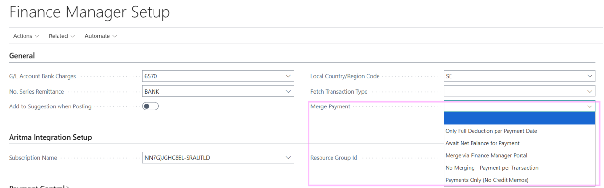This screenshot has height=188, width=604.
Task: Collapse the Merge Payment dropdown arrow
Action: 590,106
